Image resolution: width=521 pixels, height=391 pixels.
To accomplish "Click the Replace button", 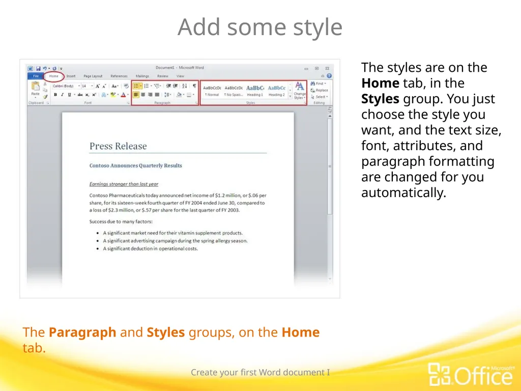I will click(320, 90).
